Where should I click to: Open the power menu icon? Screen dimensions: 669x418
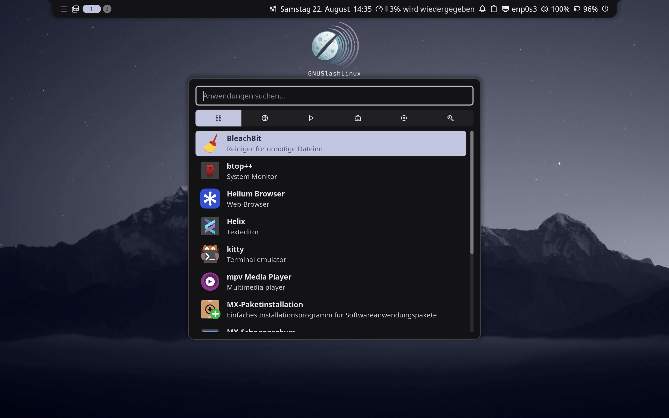(x=605, y=9)
